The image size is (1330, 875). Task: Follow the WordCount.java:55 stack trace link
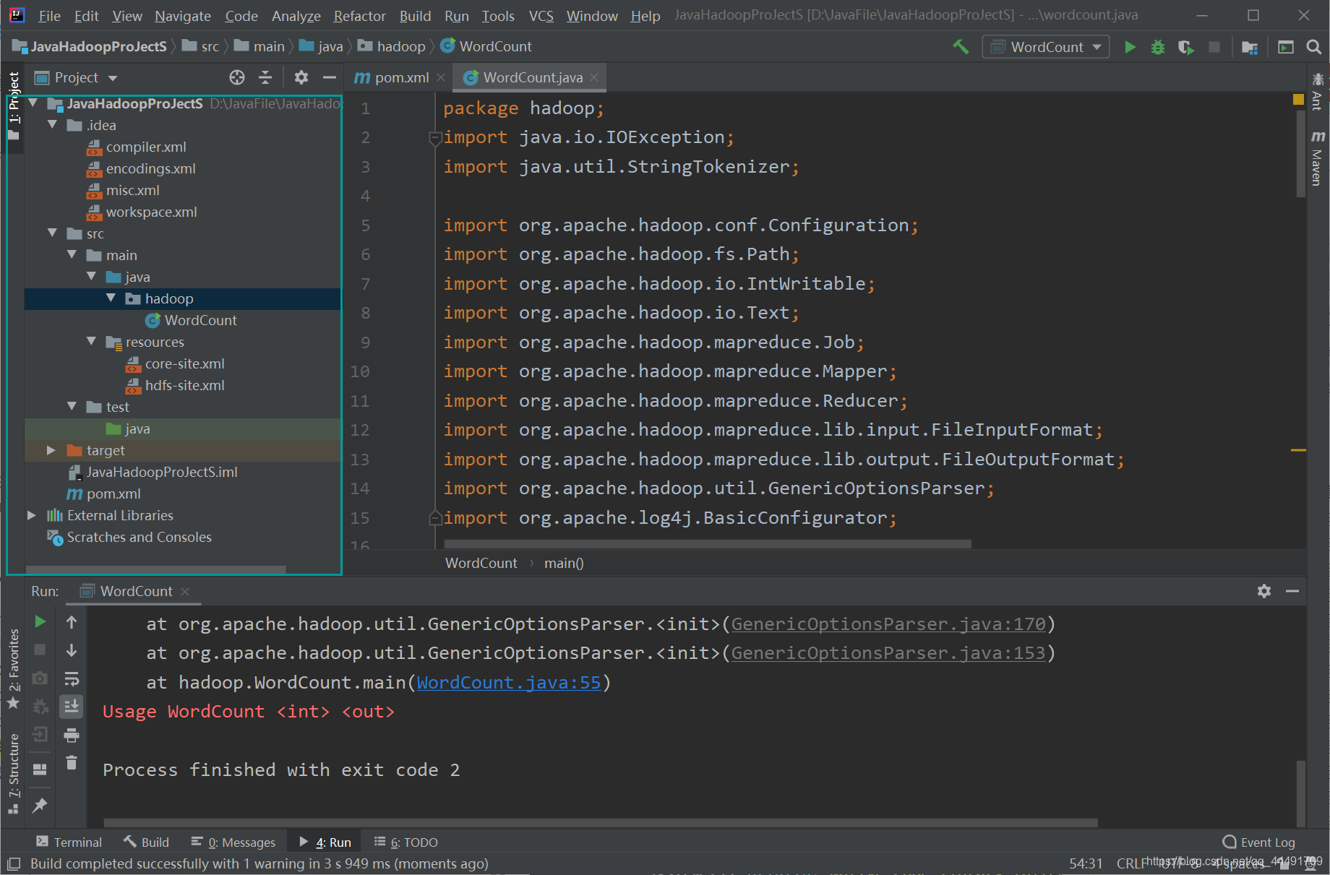509,683
